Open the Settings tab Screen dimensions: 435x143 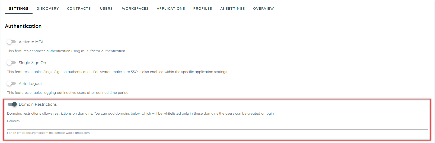click(19, 9)
